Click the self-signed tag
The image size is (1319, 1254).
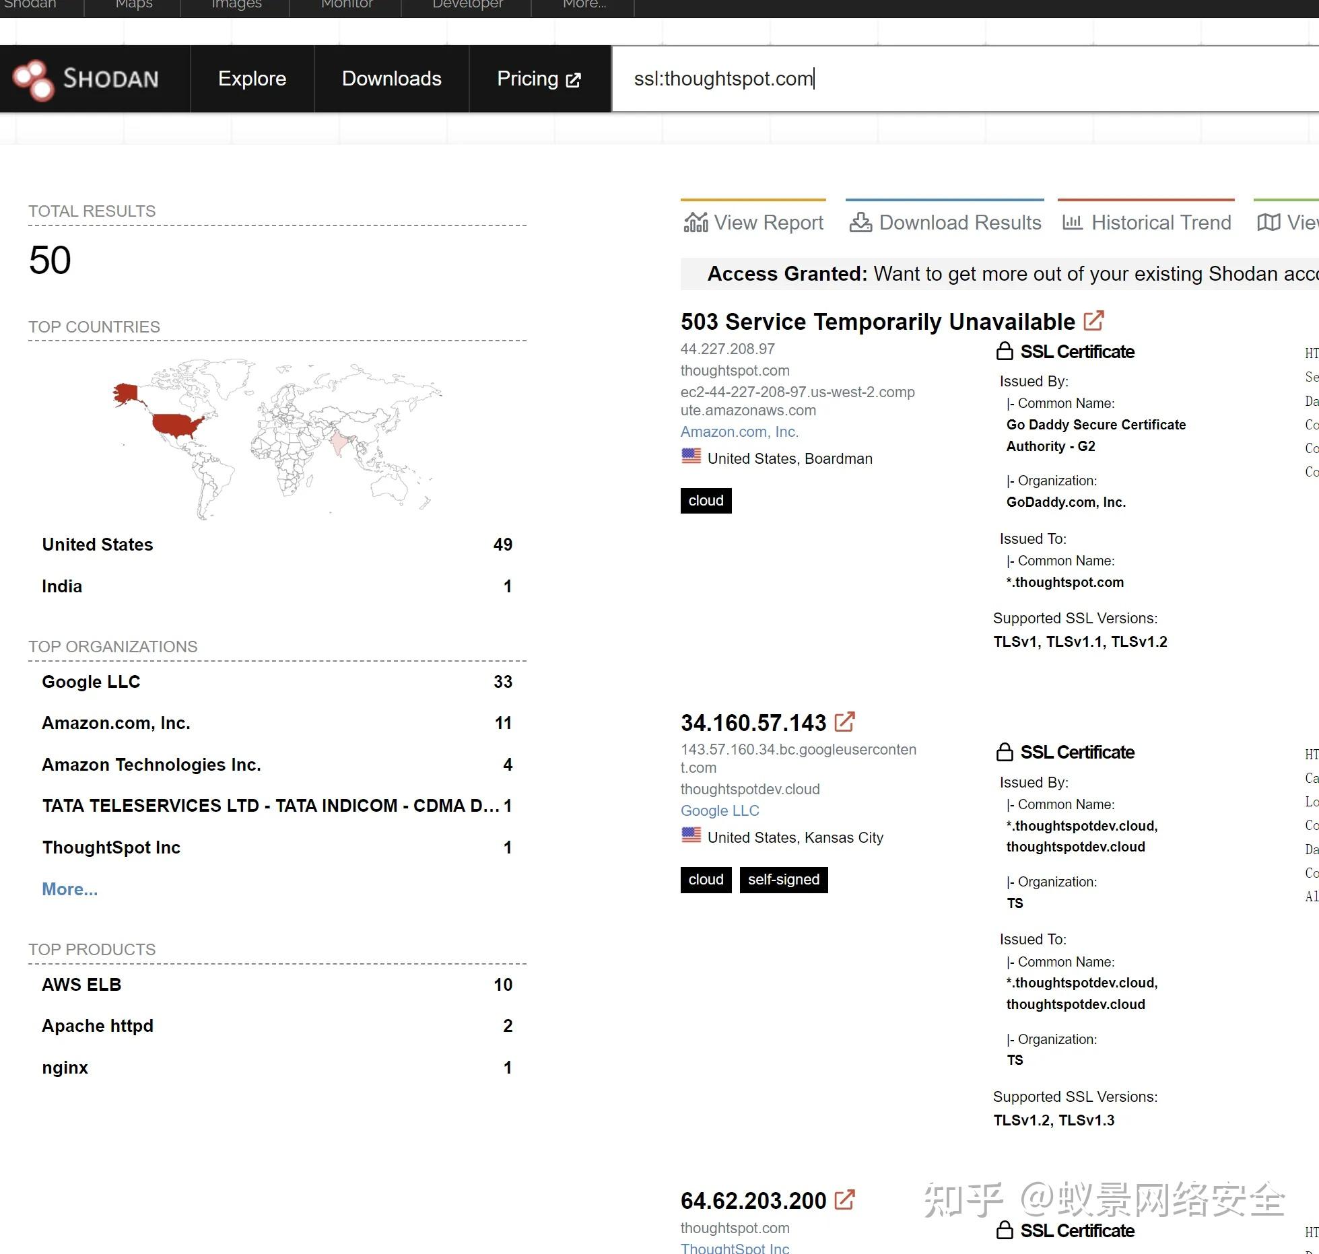pyautogui.click(x=783, y=879)
